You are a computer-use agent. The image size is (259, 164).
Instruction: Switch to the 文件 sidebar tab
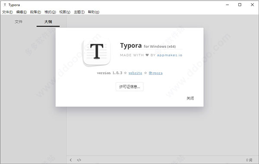[19, 22]
